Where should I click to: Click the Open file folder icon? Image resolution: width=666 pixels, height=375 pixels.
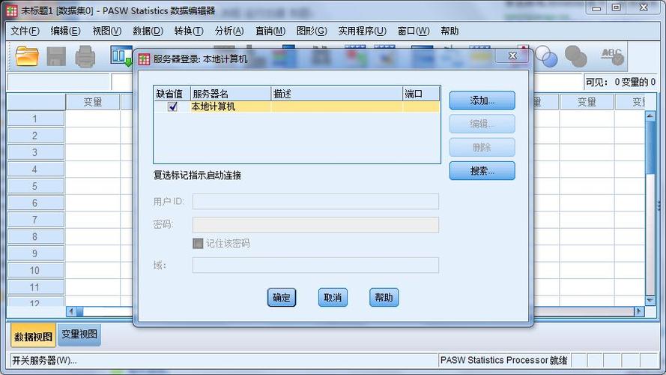point(27,55)
